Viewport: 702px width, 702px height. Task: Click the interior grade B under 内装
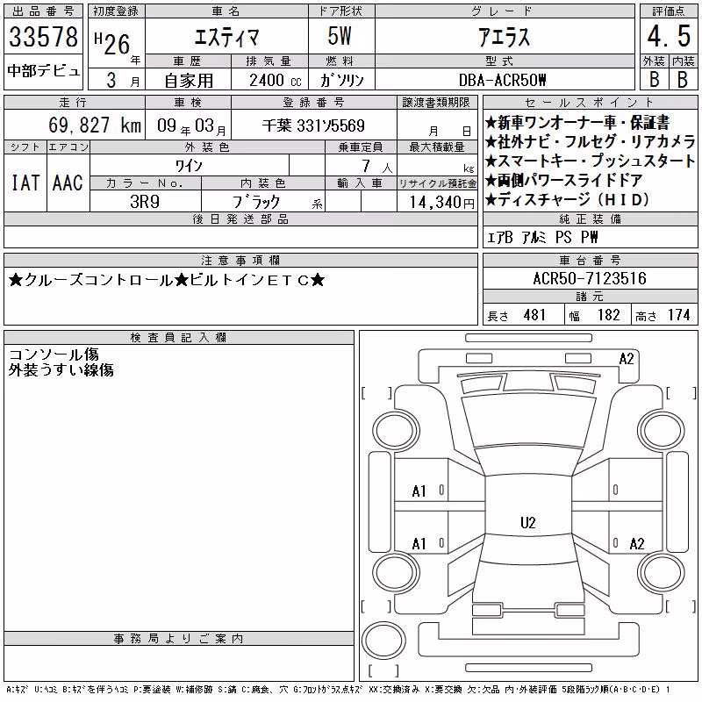(x=683, y=79)
